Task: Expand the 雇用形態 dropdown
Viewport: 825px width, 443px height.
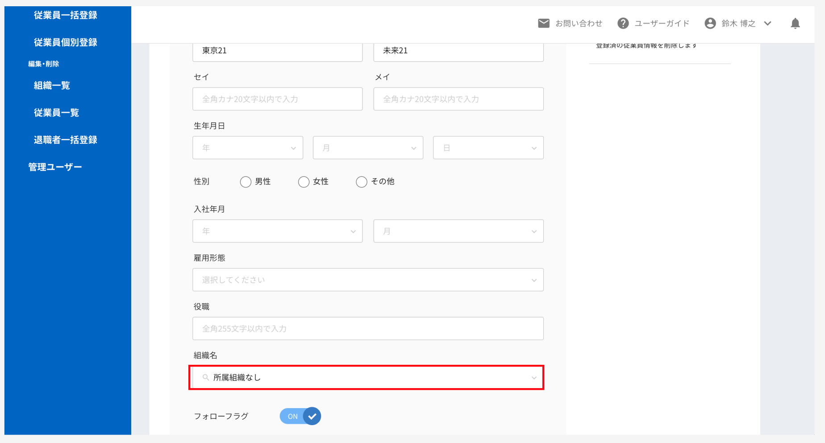Action: [x=368, y=280]
